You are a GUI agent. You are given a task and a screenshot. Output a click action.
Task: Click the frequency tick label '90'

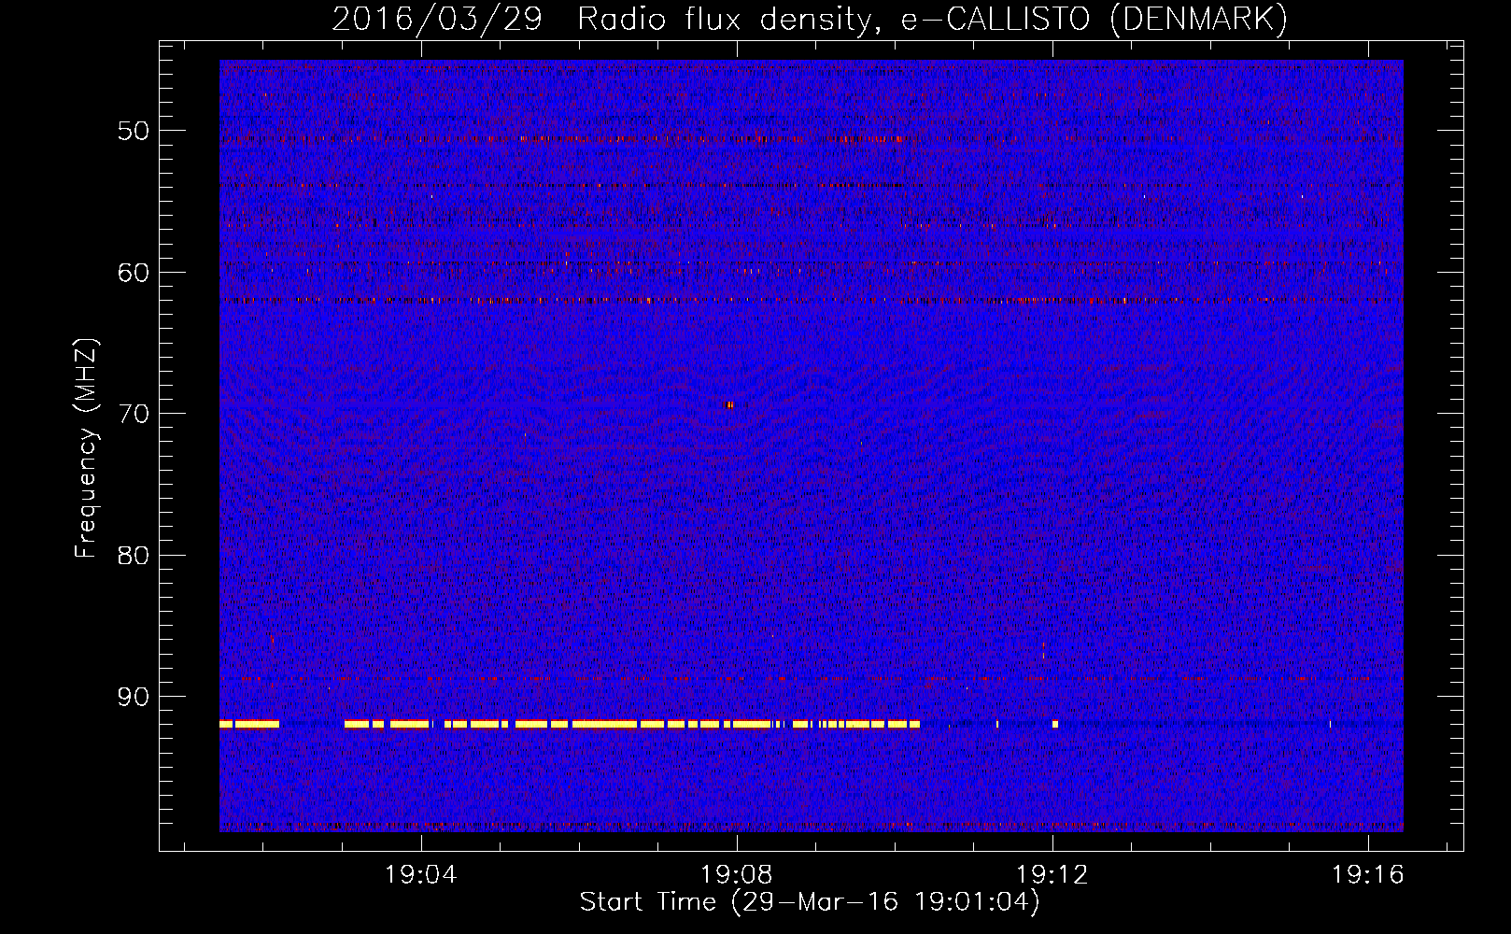click(134, 698)
